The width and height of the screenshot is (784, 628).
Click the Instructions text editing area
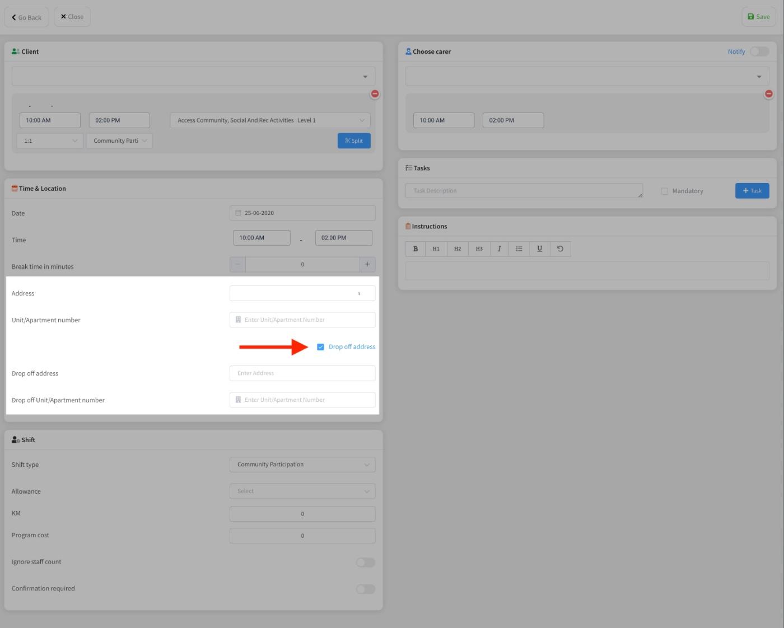pyautogui.click(x=587, y=271)
